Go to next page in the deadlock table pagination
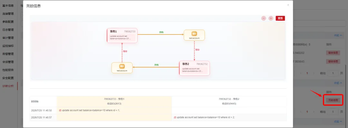The height and width of the screenshot is (128, 348). pyautogui.click(x=314, y=112)
